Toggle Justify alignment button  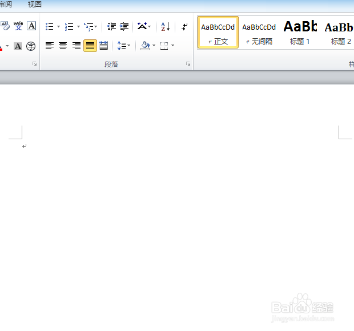click(x=90, y=46)
